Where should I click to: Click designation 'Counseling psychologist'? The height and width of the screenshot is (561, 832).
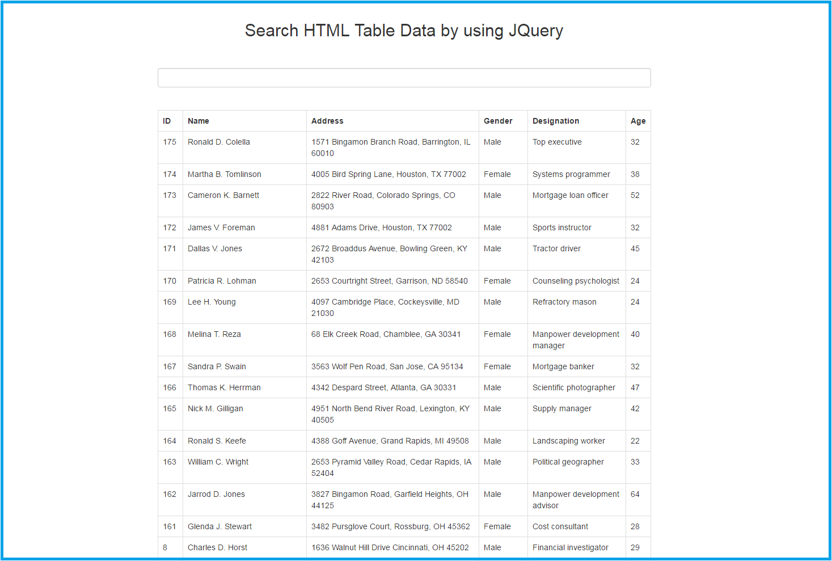coord(576,281)
